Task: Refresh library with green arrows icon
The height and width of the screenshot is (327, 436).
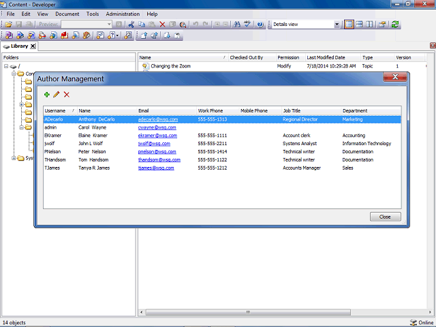Action: 395,25
